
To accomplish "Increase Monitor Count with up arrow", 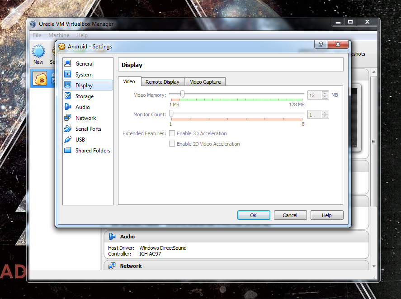I will 325,113.
